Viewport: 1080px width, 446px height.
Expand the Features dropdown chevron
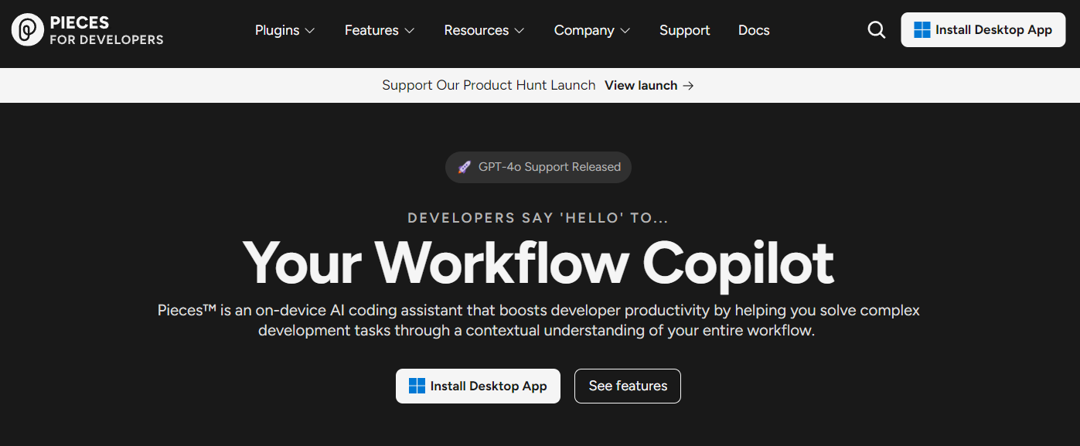click(410, 31)
